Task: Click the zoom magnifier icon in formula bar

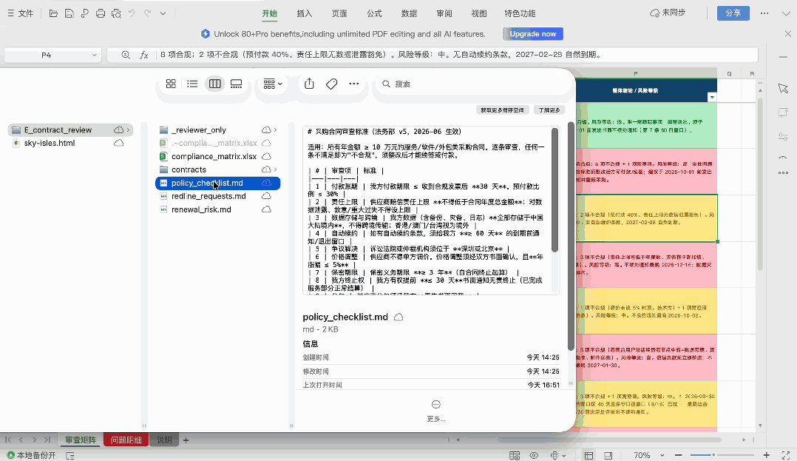Action: (x=126, y=55)
